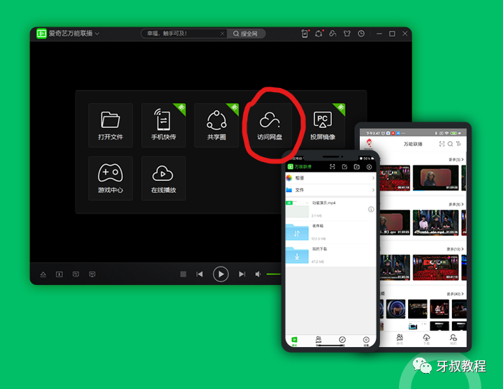The height and width of the screenshot is (389, 503).
Task: Open the 投屏镜像 PC mirroring tile
Action: [323, 126]
